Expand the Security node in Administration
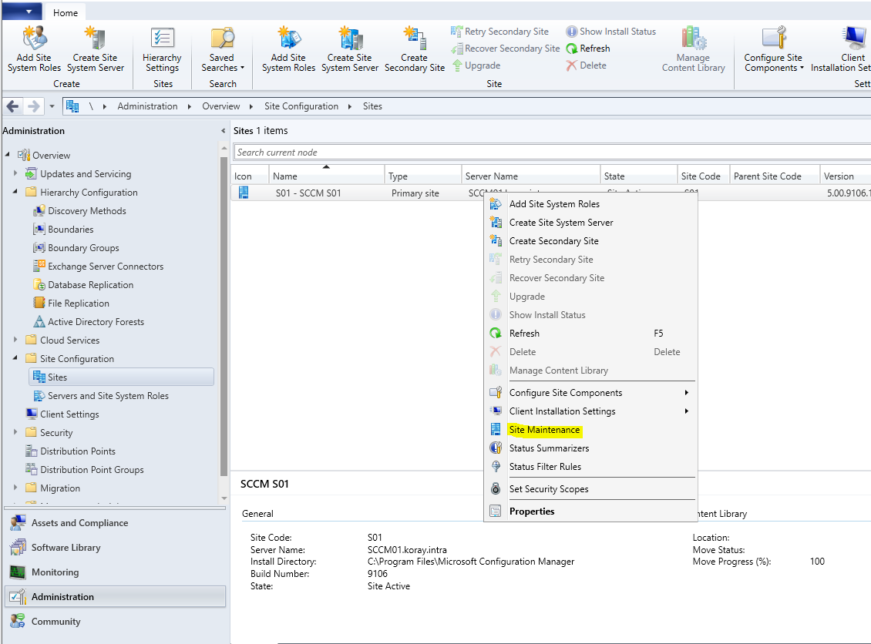The width and height of the screenshot is (871, 644). click(16, 432)
